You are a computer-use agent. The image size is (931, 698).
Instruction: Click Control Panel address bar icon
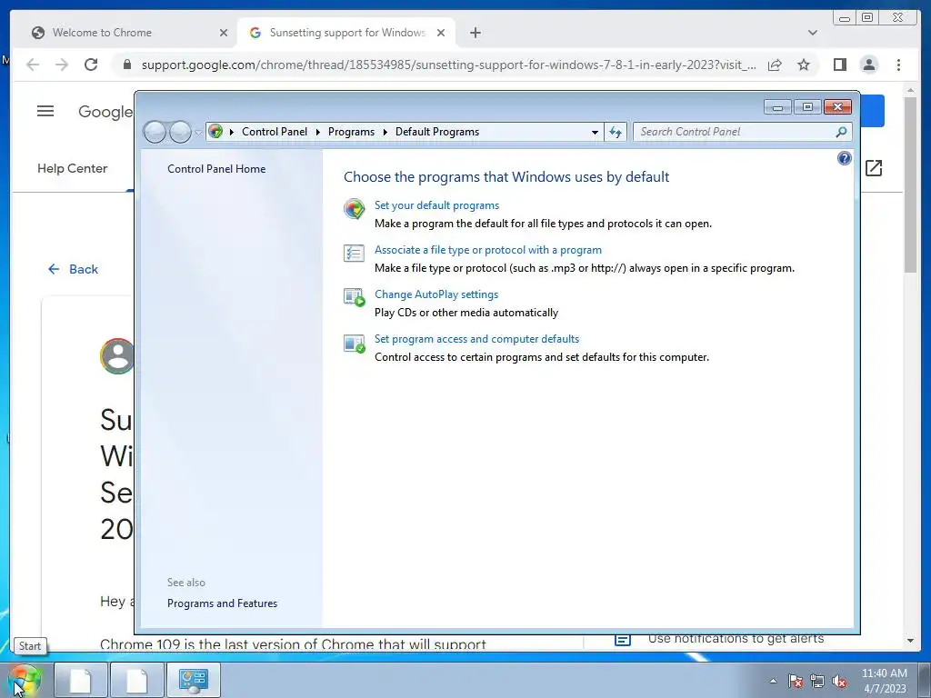[x=215, y=131]
